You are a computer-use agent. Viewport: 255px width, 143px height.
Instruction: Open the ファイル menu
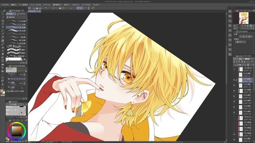[5, 5]
